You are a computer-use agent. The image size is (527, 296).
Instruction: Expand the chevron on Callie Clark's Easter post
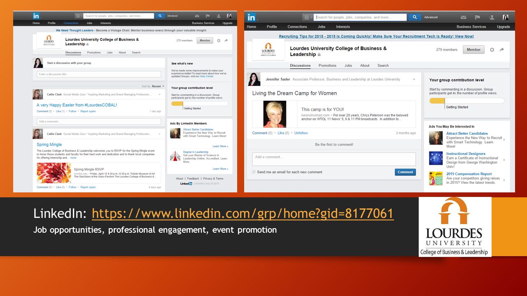159,94
